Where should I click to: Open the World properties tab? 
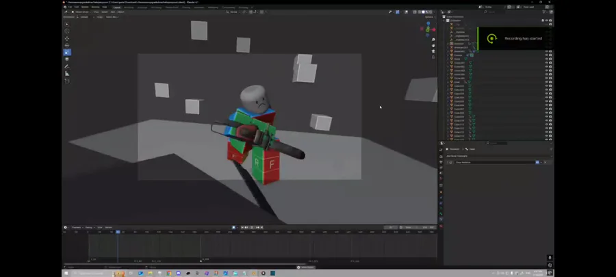[x=441, y=179]
